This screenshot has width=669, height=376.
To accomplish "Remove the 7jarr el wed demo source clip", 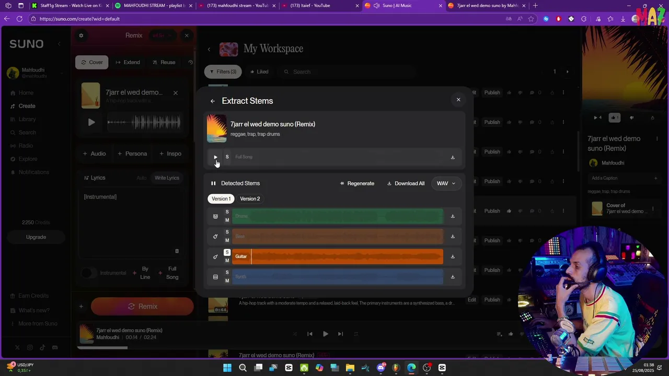I will click(176, 93).
